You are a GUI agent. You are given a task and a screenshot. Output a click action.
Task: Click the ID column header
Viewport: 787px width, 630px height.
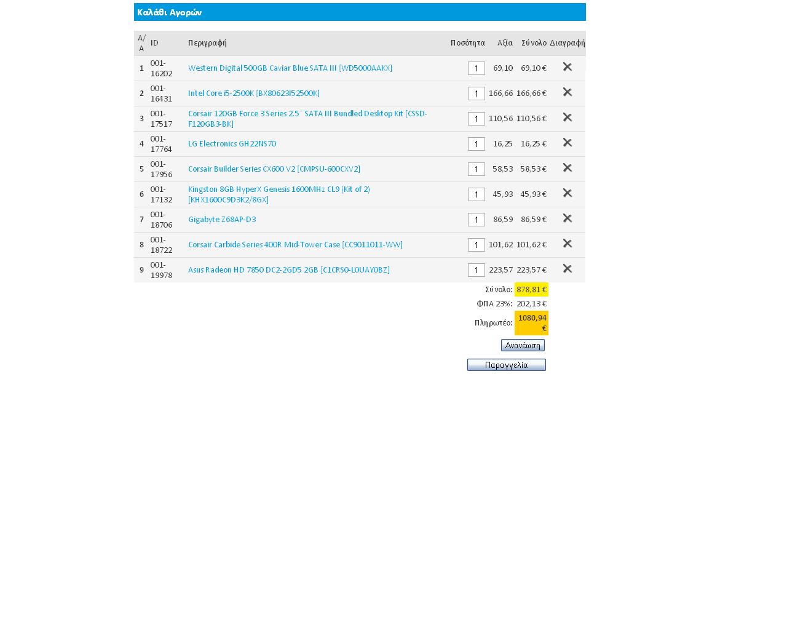click(x=154, y=43)
